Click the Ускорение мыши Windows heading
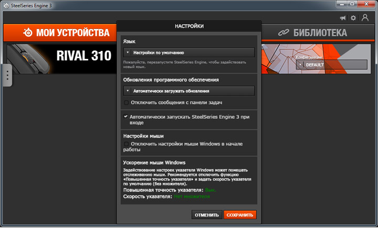This screenshot has height=228, width=378. coord(154,163)
